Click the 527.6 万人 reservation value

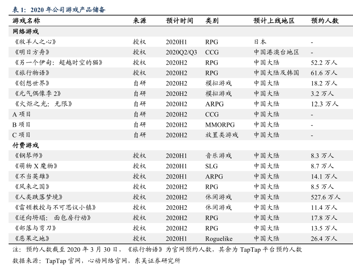point(325,197)
